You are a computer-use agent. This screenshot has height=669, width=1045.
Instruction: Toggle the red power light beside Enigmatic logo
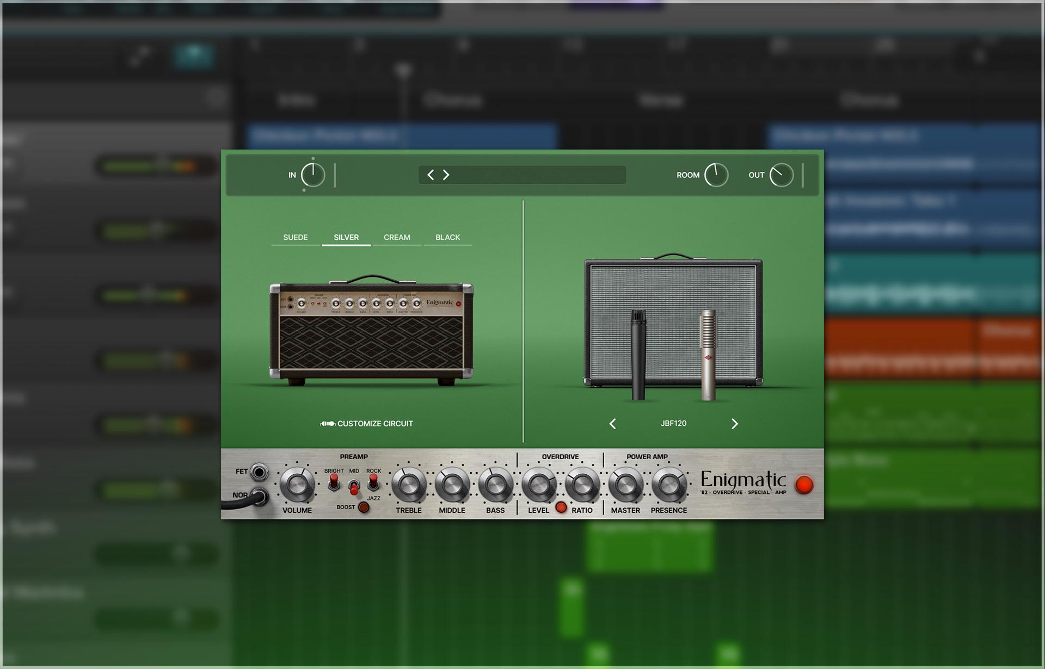804,485
